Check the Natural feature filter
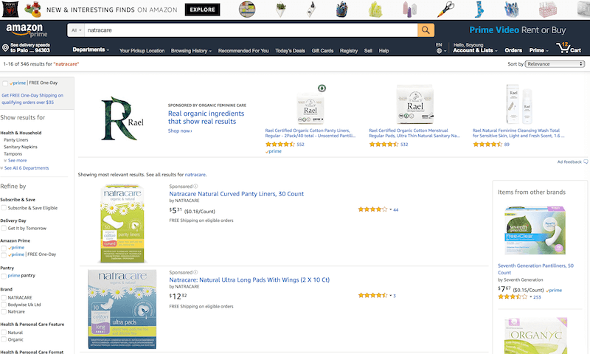 pos(4,333)
